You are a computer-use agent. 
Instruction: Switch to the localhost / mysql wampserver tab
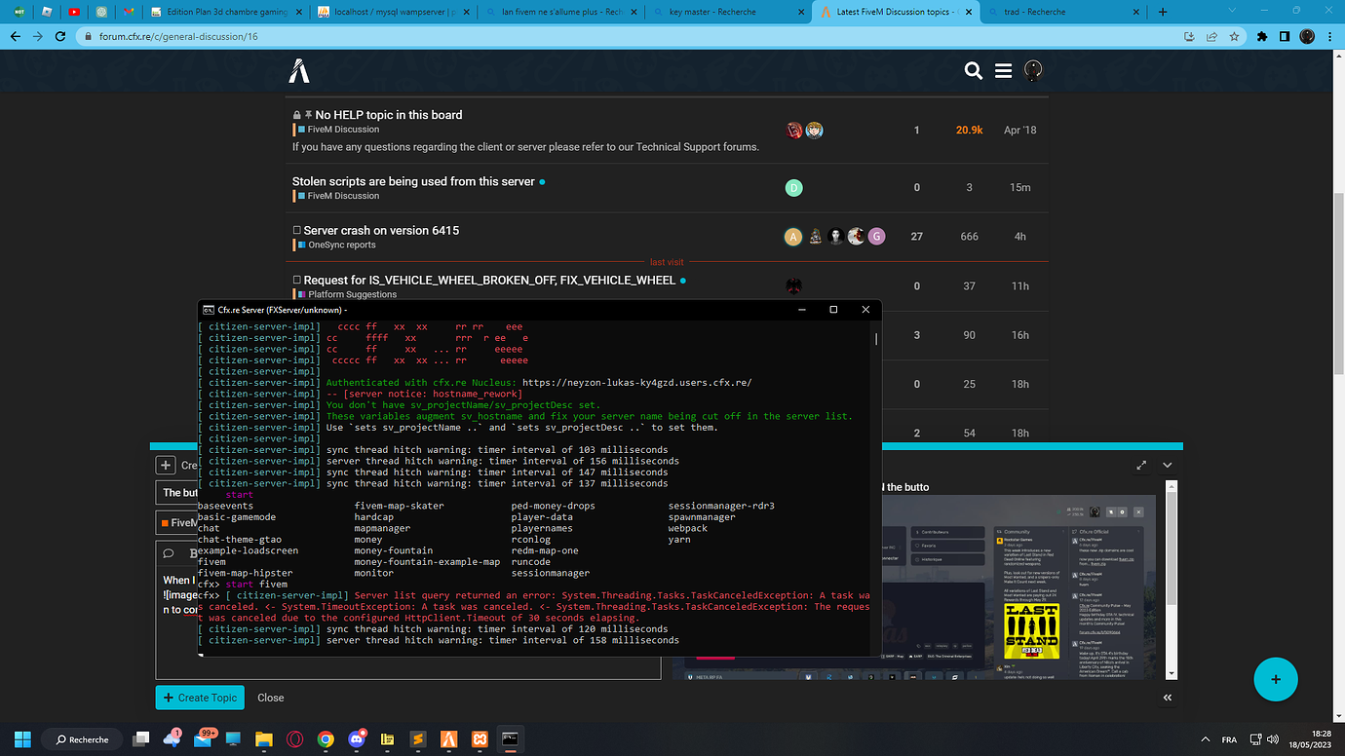click(x=395, y=12)
